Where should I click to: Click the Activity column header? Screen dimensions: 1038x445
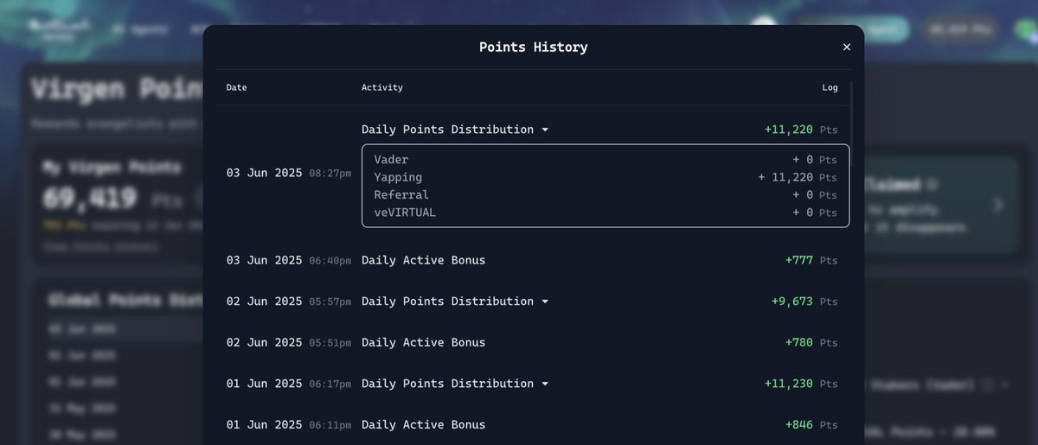[x=382, y=87]
